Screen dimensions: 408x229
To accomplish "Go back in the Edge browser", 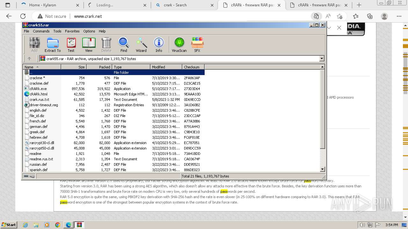I will pos(9,16).
